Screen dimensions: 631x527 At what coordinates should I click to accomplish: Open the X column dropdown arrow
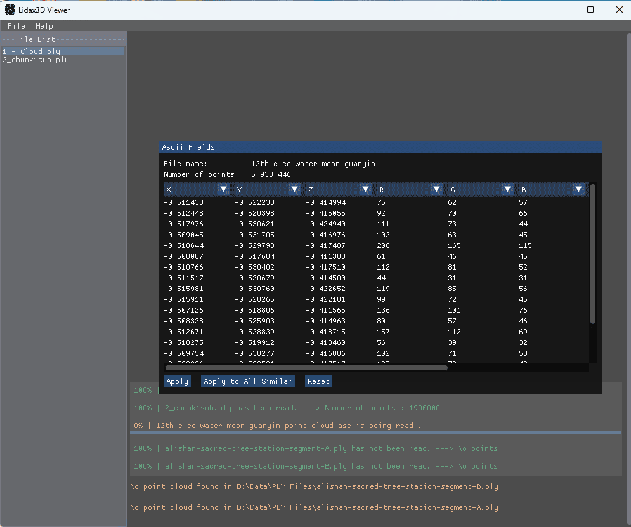point(223,190)
